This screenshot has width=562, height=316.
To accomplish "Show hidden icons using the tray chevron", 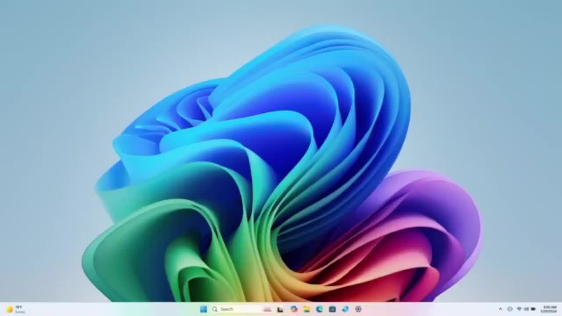I will pos(501,309).
